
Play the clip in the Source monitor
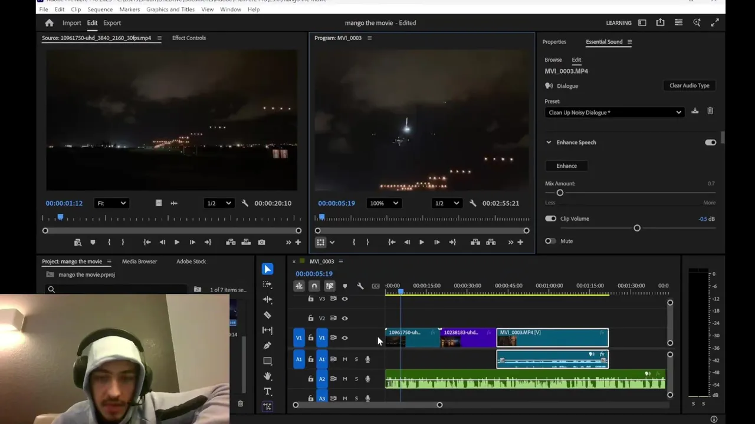(x=177, y=242)
